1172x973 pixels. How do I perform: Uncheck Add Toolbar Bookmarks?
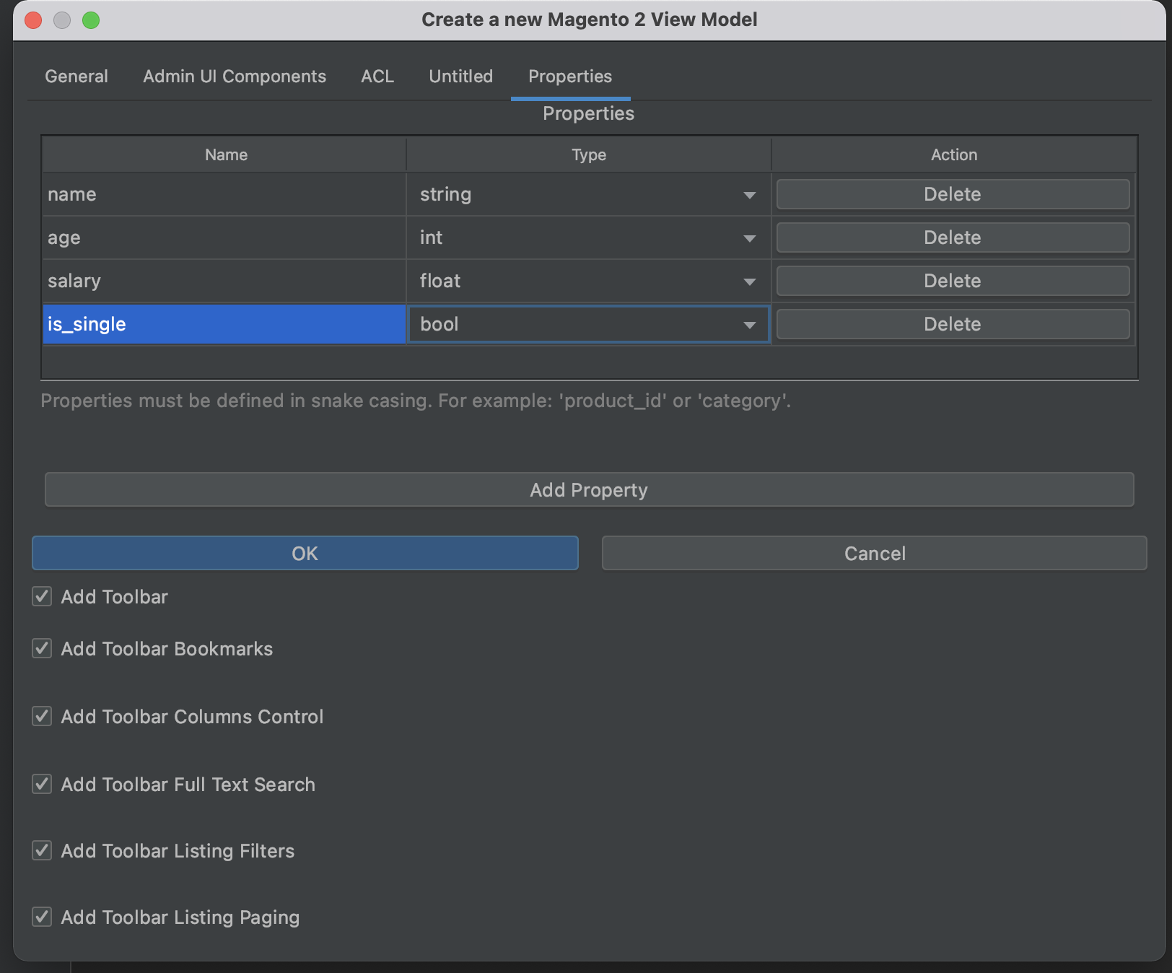pyautogui.click(x=42, y=649)
